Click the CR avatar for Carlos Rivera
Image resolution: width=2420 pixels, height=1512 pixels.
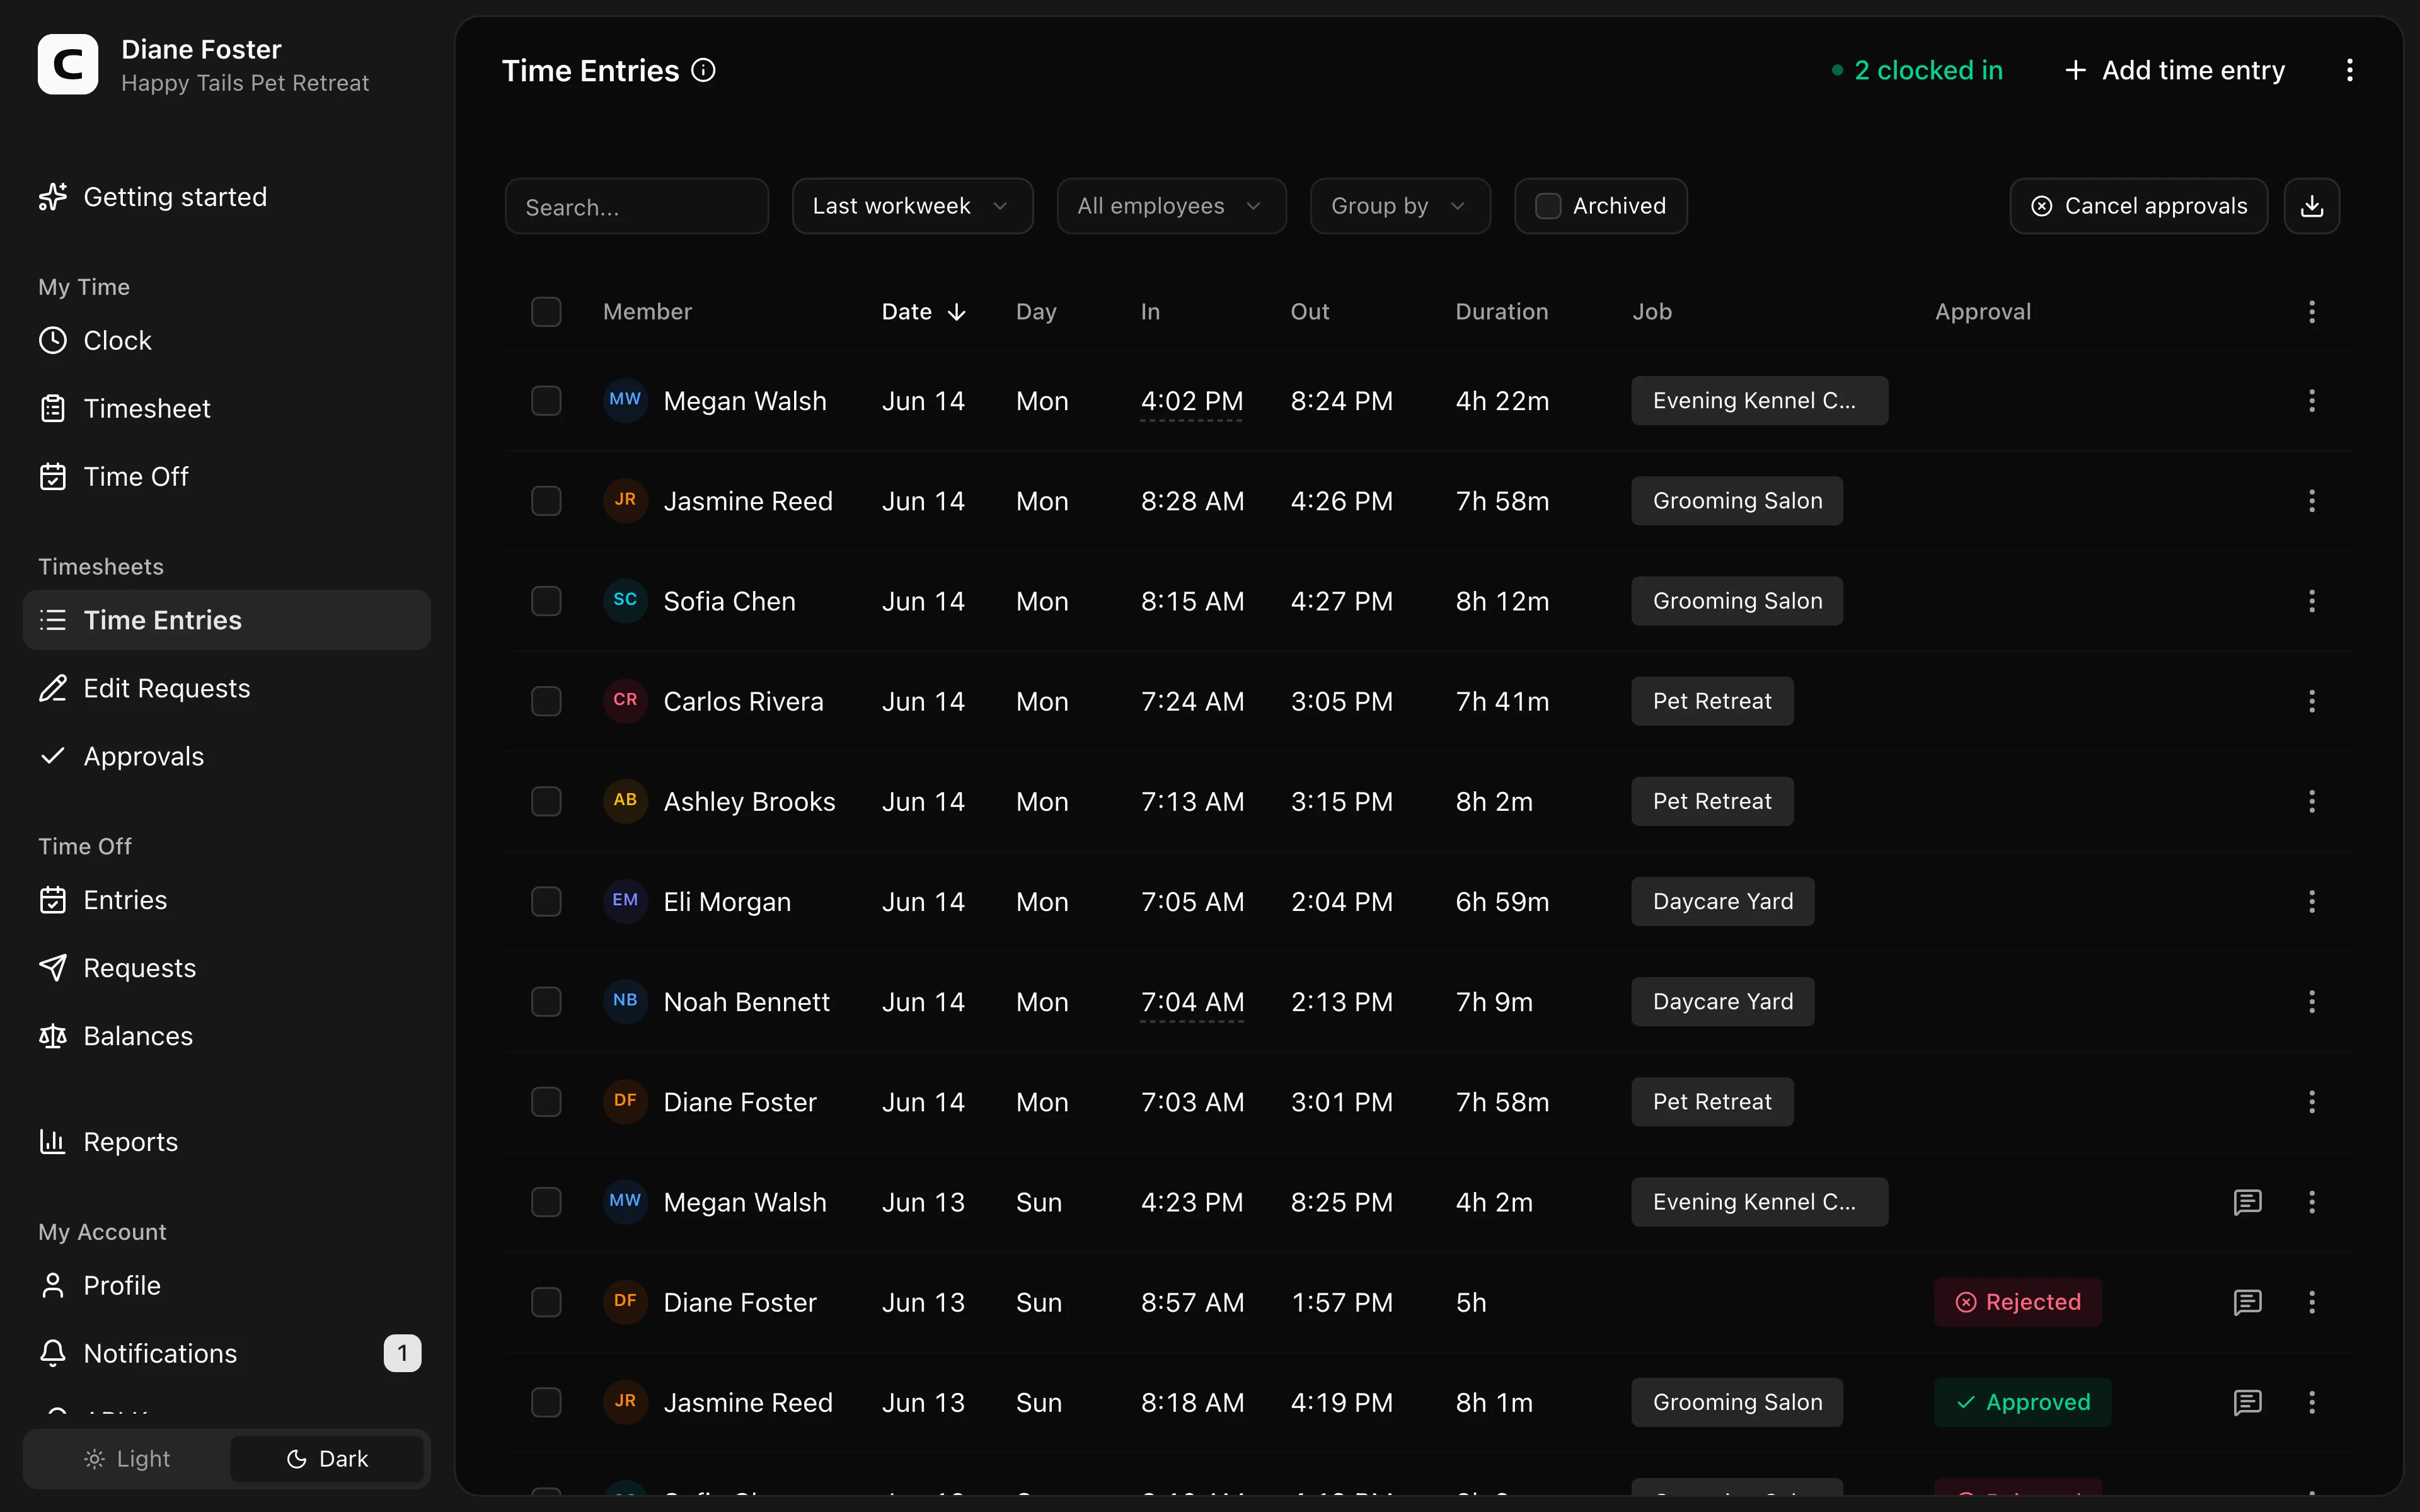click(x=625, y=700)
